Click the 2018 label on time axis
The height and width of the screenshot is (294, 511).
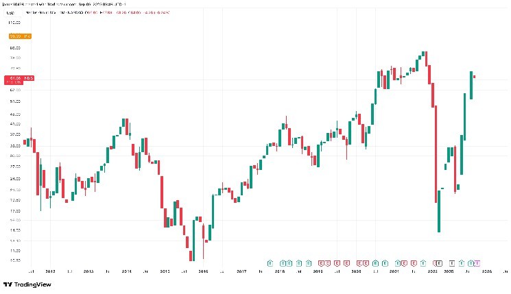(280, 272)
